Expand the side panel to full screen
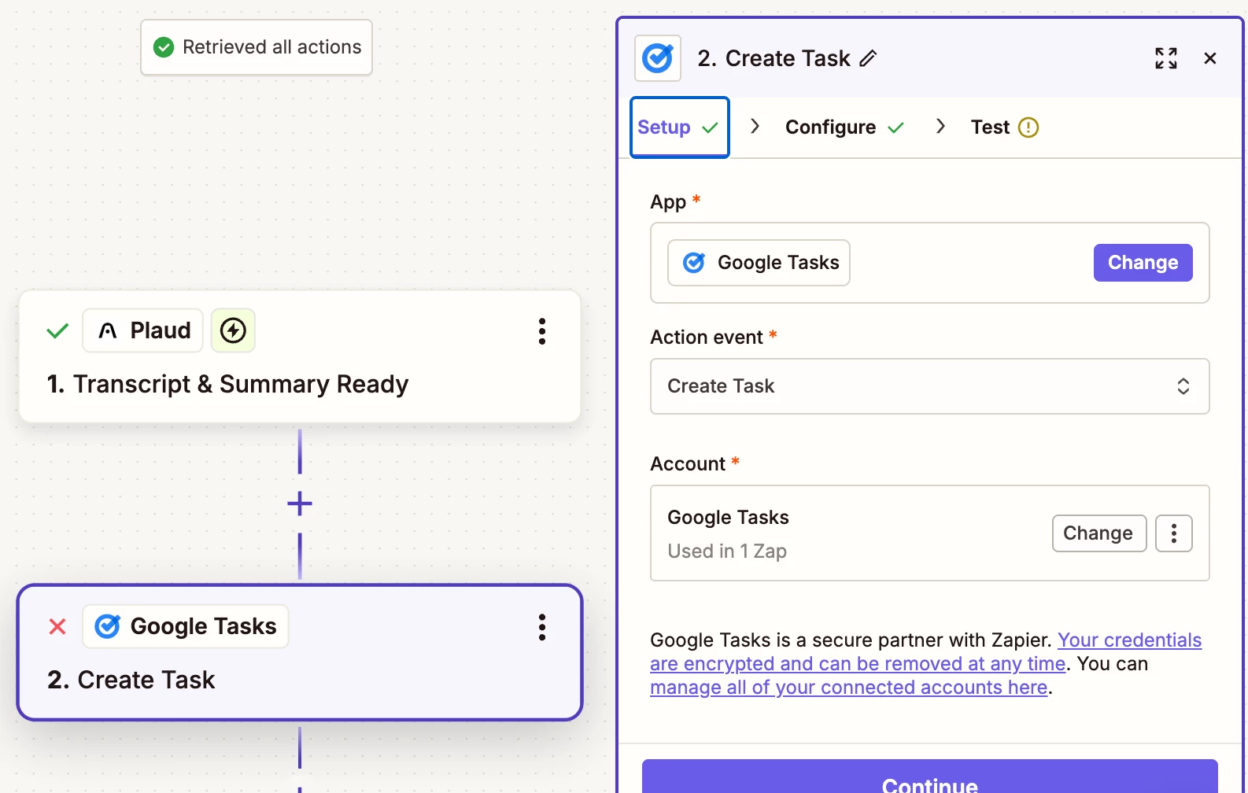 tap(1166, 58)
